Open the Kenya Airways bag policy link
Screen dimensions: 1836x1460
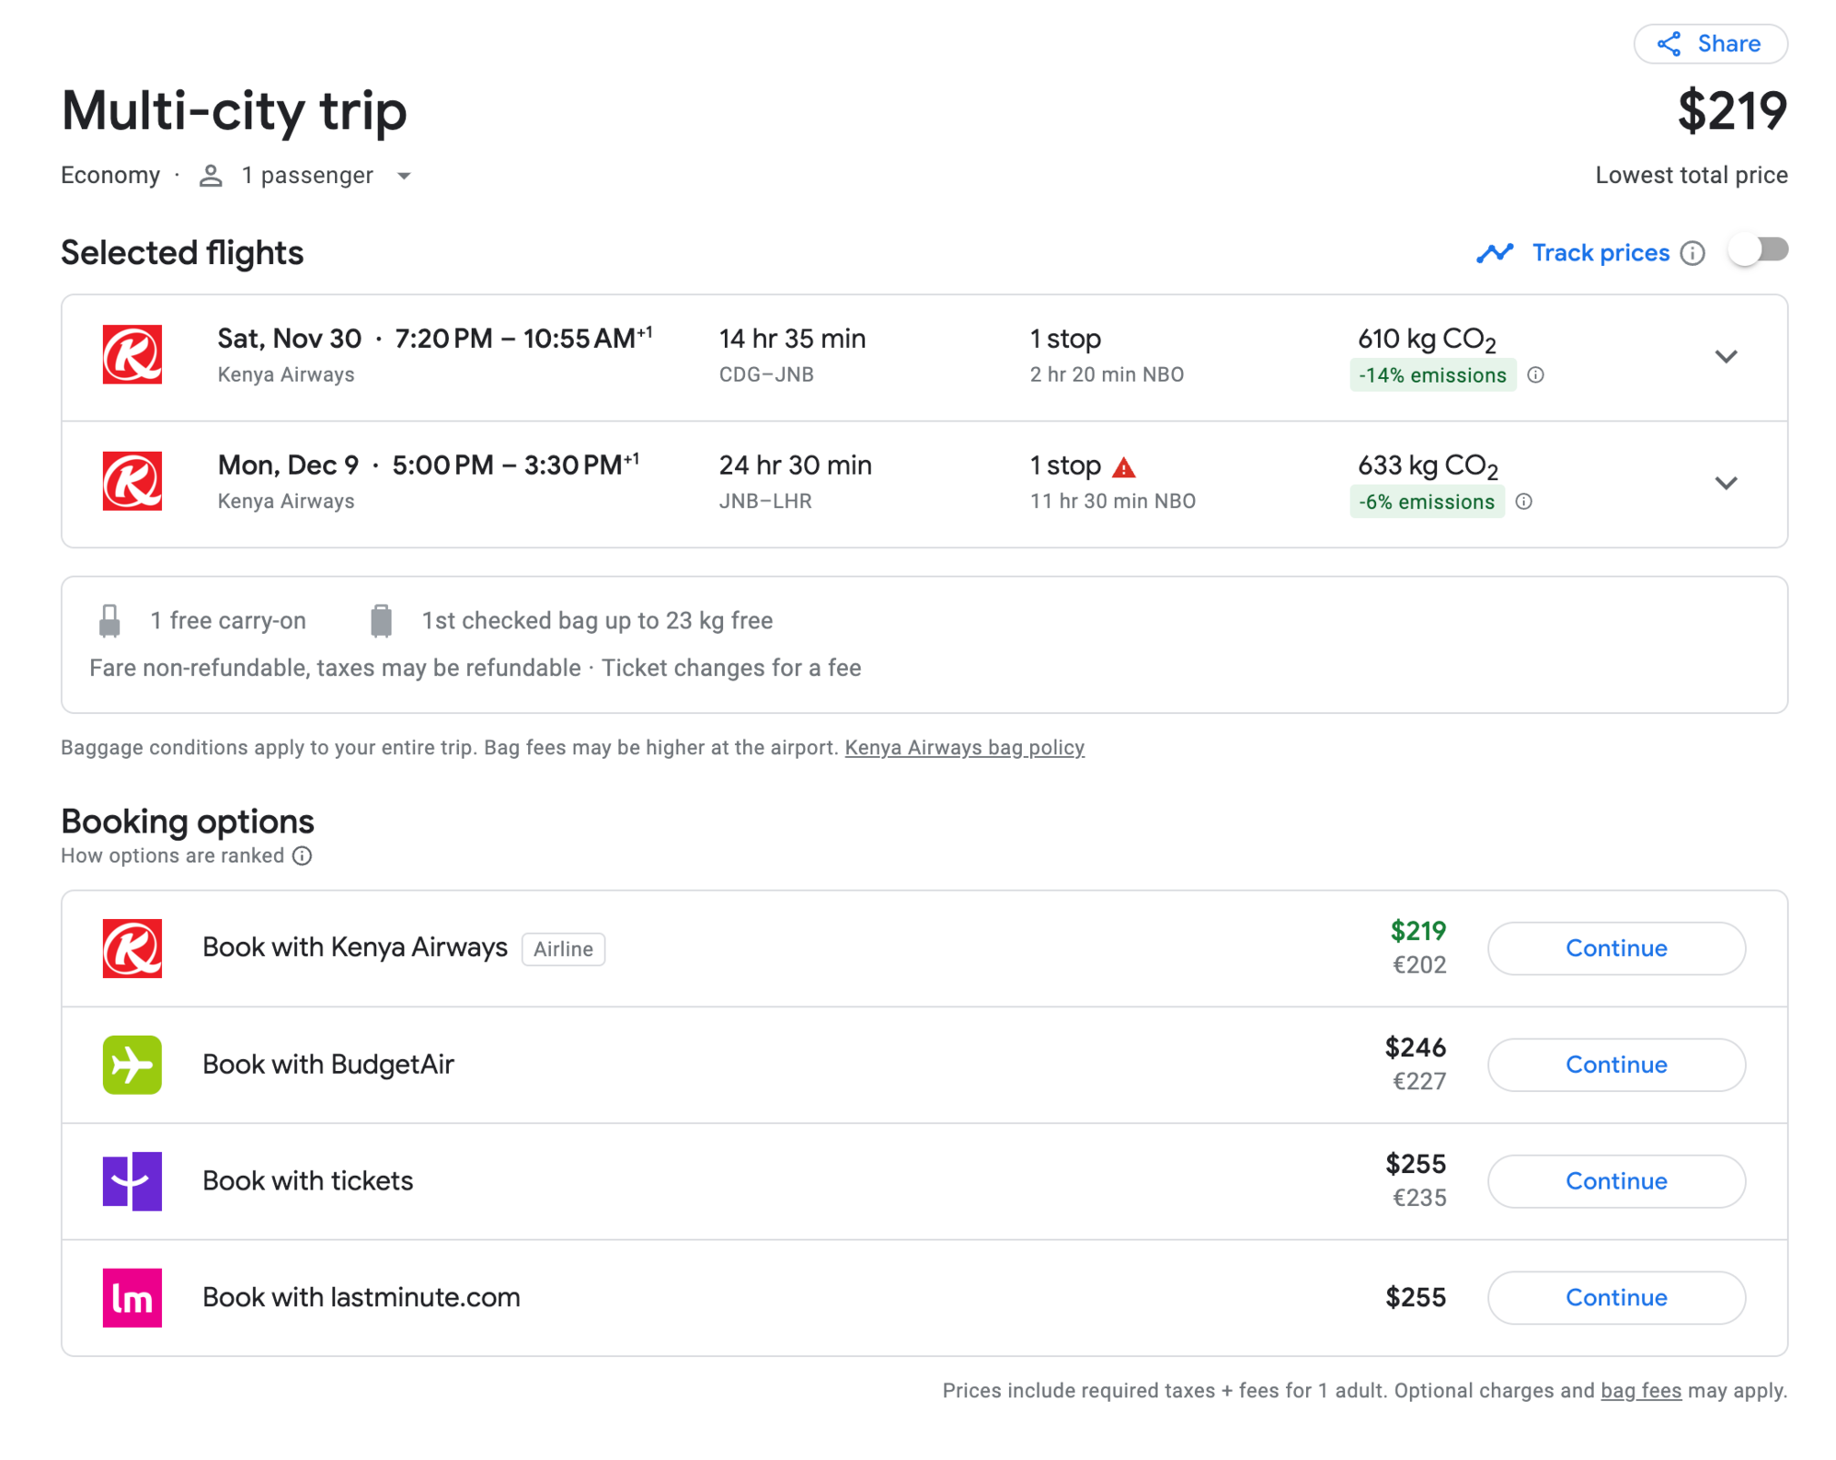click(964, 748)
